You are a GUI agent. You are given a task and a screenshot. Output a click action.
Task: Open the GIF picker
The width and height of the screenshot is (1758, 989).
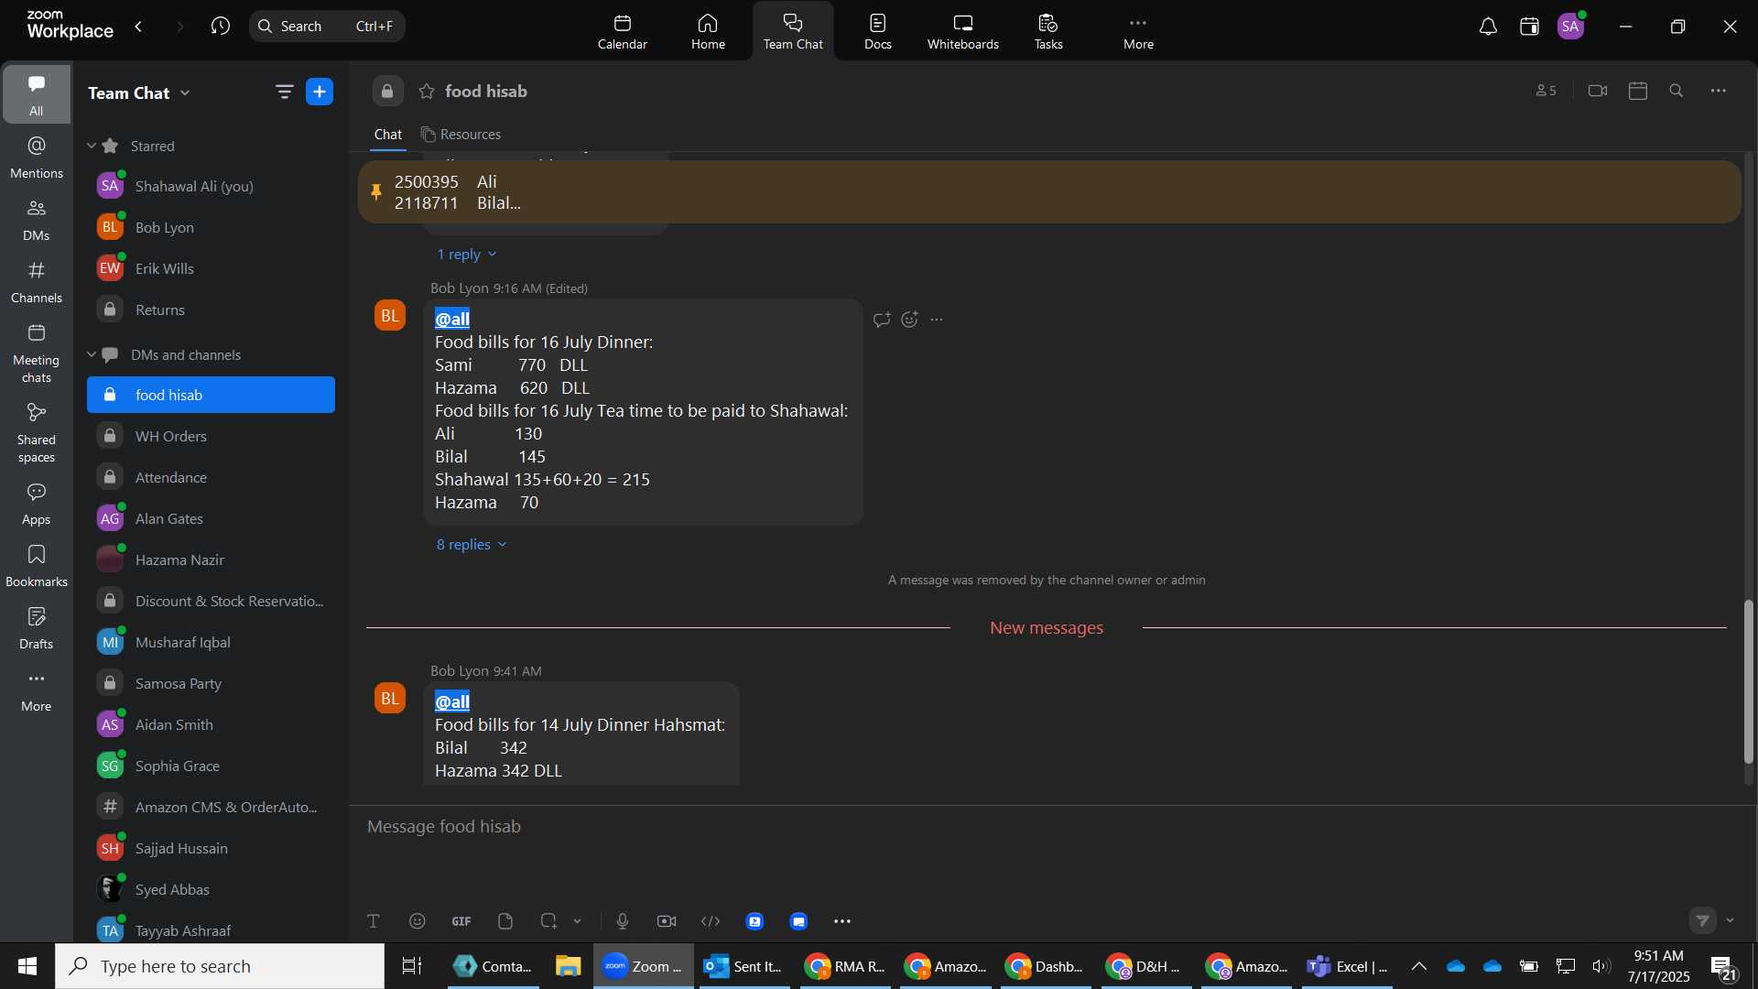click(x=461, y=921)
